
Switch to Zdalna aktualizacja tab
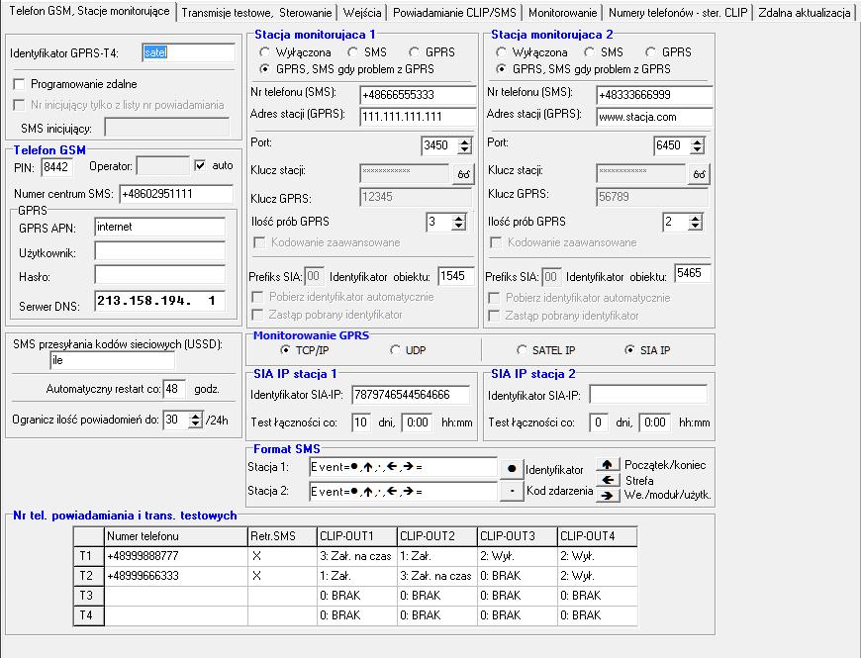(x=805, y=12)
